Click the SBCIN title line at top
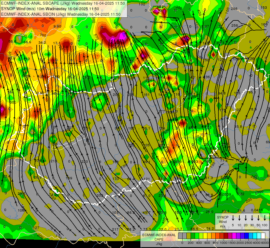This screenshot has height=248, width=270. point(61,14)
